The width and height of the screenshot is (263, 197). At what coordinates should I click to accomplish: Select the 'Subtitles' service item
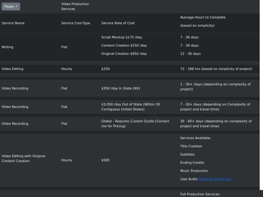(x=188, y=155)
